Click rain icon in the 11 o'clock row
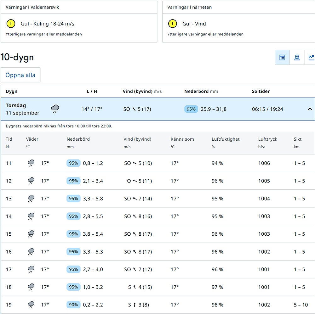Viewport: 315px width, 314px height. (x=31, y=163)
